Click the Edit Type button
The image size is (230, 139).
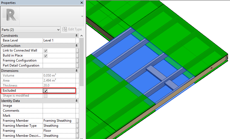(72, 30)
